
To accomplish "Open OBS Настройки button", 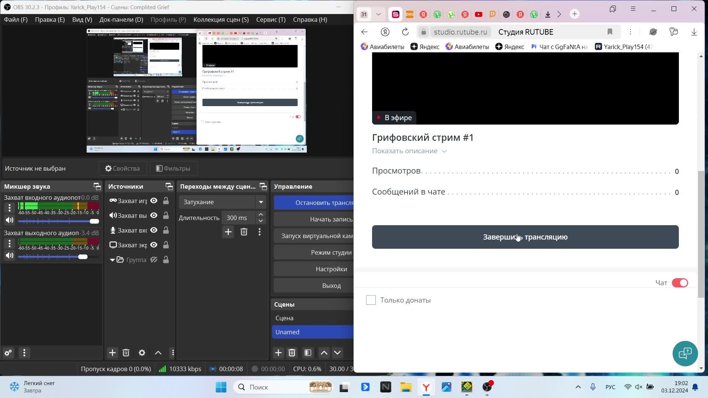I will point(313,269).
